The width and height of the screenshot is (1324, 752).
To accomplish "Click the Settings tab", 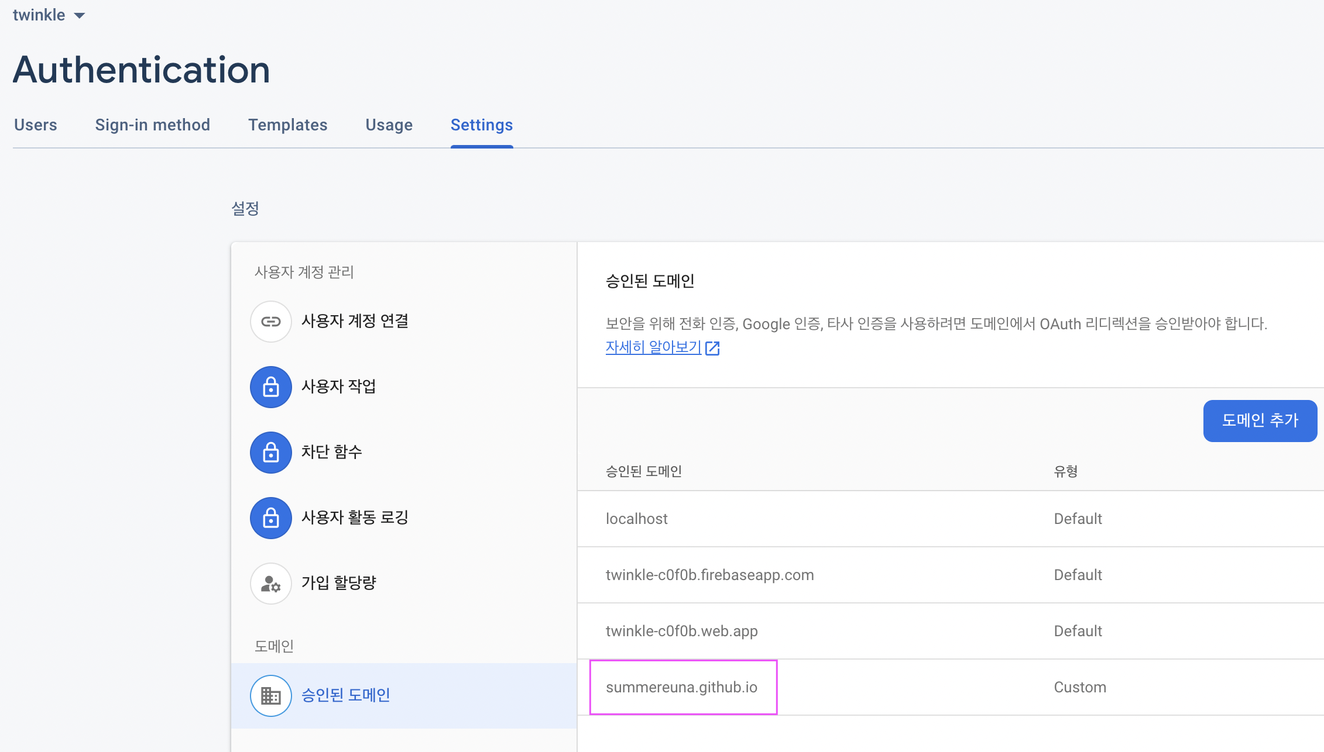I will click(481, 125).
